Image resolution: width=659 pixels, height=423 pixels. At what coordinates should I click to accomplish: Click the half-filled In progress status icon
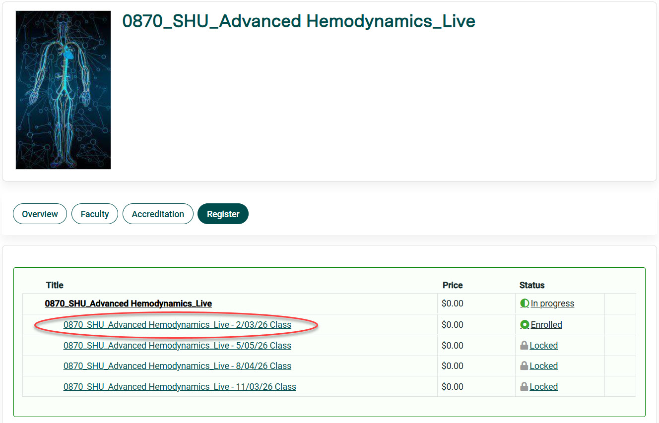point(524,303)
